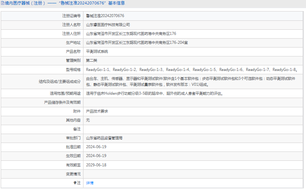The image size is (306, 189).
Task: Click attachment value 产品技术要求
Action: [x=97, y=111]
